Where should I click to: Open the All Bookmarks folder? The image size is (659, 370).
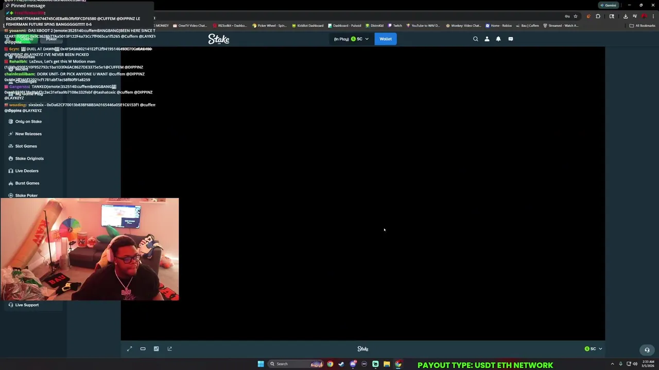click(x=642, y=26)
